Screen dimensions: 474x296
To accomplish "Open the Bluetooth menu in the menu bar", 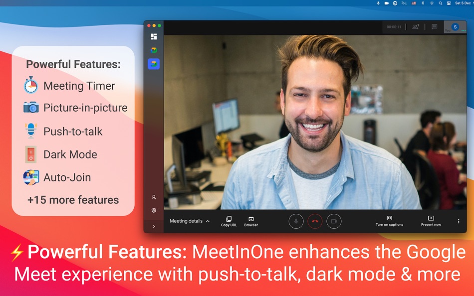I will click(x=423, y=3).
